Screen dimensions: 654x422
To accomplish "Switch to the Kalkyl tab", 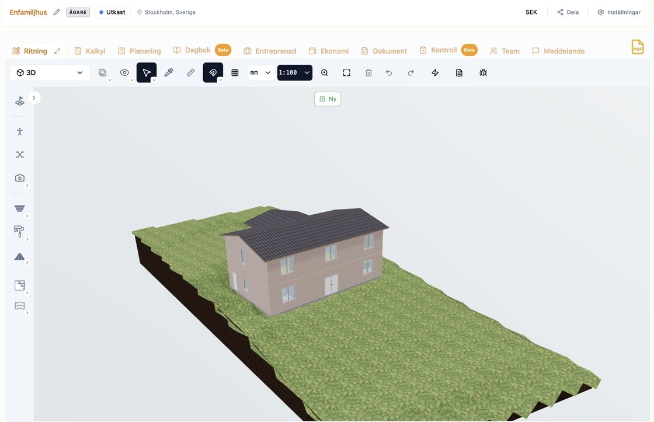I will point(90,51).
